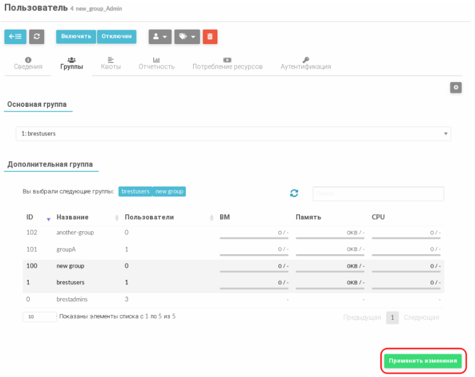Click the red trash delete button
Screen dimensions: 475x377
click(210, 37)
